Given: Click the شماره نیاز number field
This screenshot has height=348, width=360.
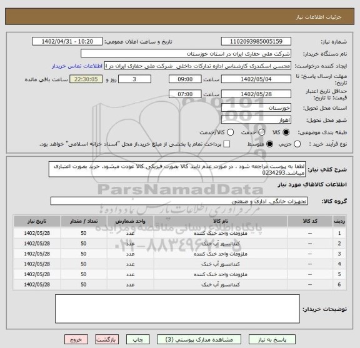Looking at the screenshot, I should click(x=256, y=42).
